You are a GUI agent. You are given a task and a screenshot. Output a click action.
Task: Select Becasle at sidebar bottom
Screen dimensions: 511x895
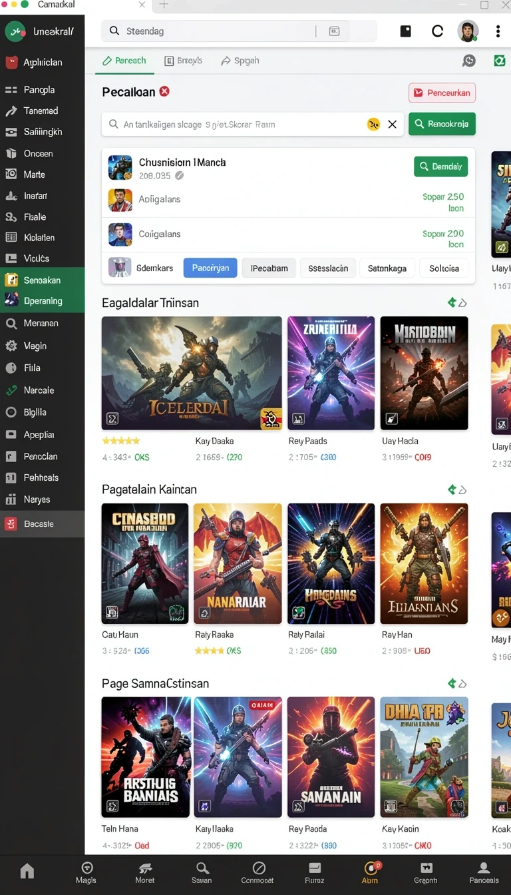click(x=42, y=524)
